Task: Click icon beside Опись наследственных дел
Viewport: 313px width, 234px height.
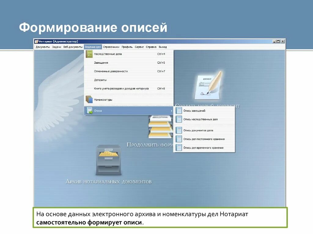Action: pos(179,119)
